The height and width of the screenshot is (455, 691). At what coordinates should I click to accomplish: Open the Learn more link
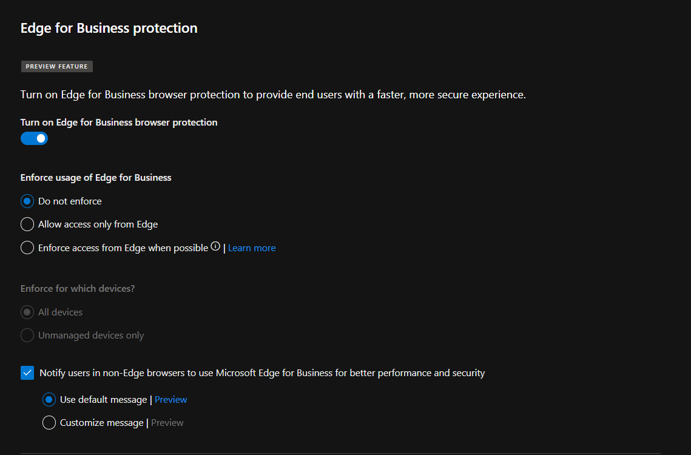click(x=252, y=248)
